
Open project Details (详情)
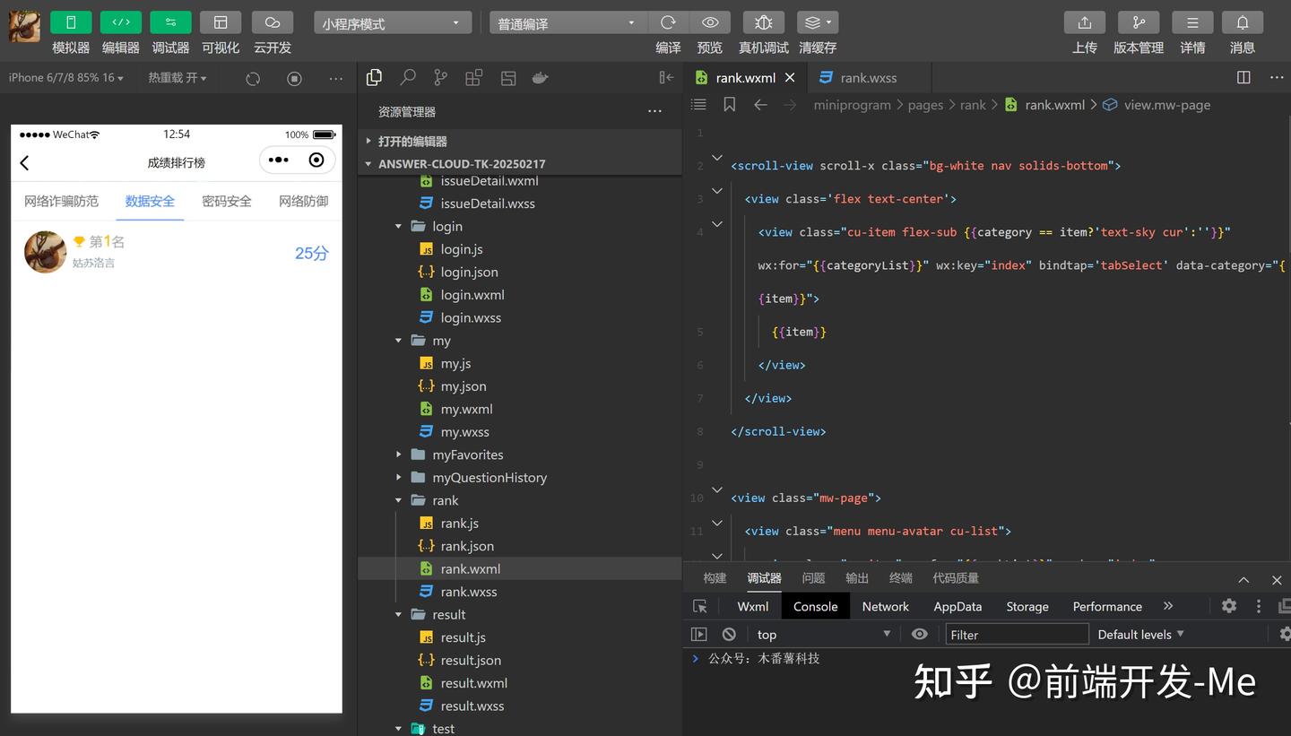pos(1192,22)
